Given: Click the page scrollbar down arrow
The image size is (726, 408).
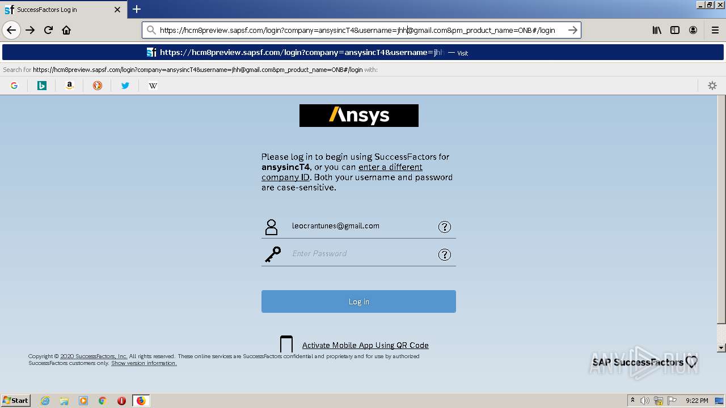Looking at the screenshot, I should 721,347.
